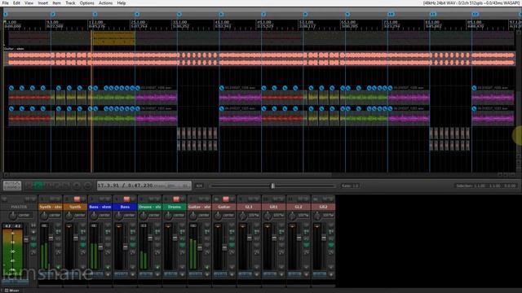Screen dimensions: 522x293
Task: Unmute the Drums track via red button
Action: coord(176,199)
